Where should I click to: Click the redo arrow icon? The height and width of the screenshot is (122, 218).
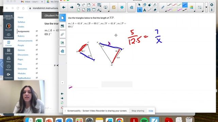(x=83, y=5)
